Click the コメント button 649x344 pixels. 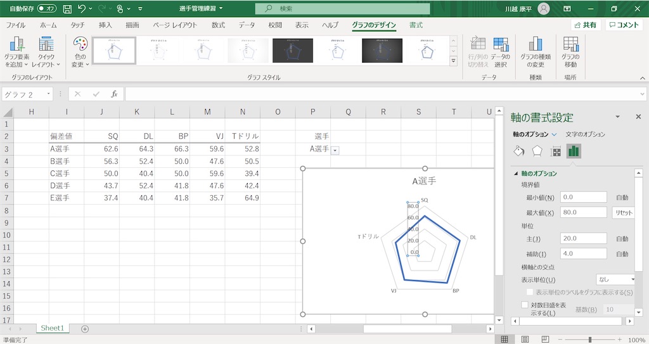[x=624, y=25]
